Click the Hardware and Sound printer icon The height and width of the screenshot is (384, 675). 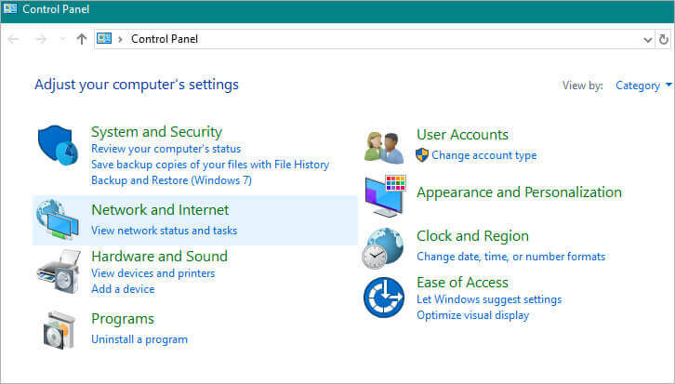(x=59, y=271)
